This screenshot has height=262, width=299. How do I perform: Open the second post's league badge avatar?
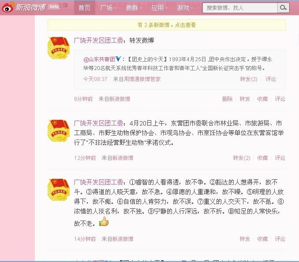click(x=58, y=131)
